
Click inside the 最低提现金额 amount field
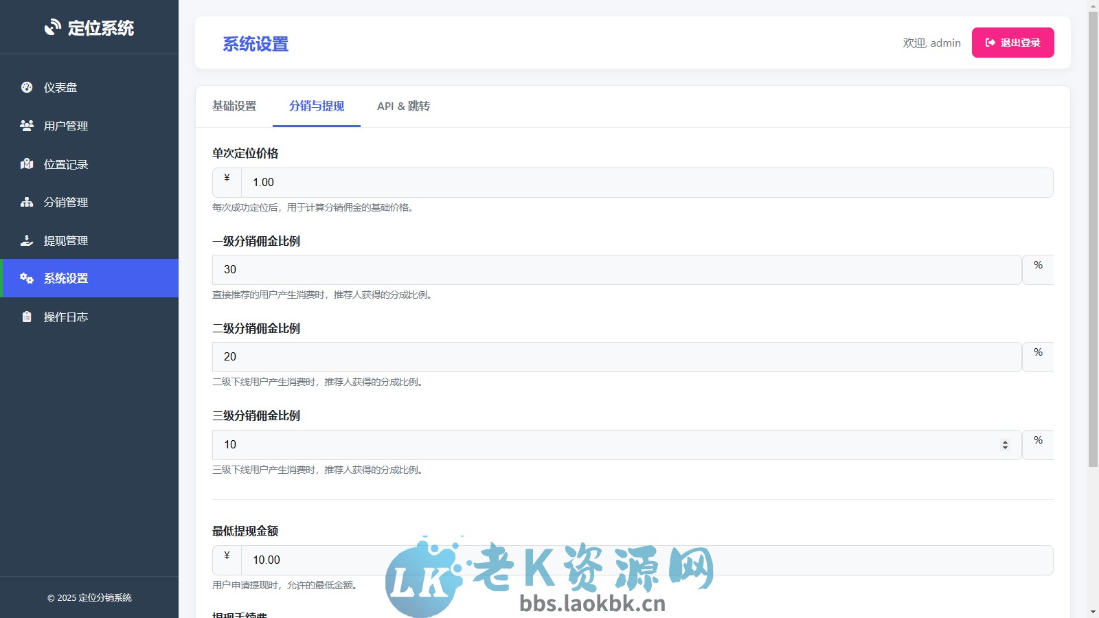481,560
